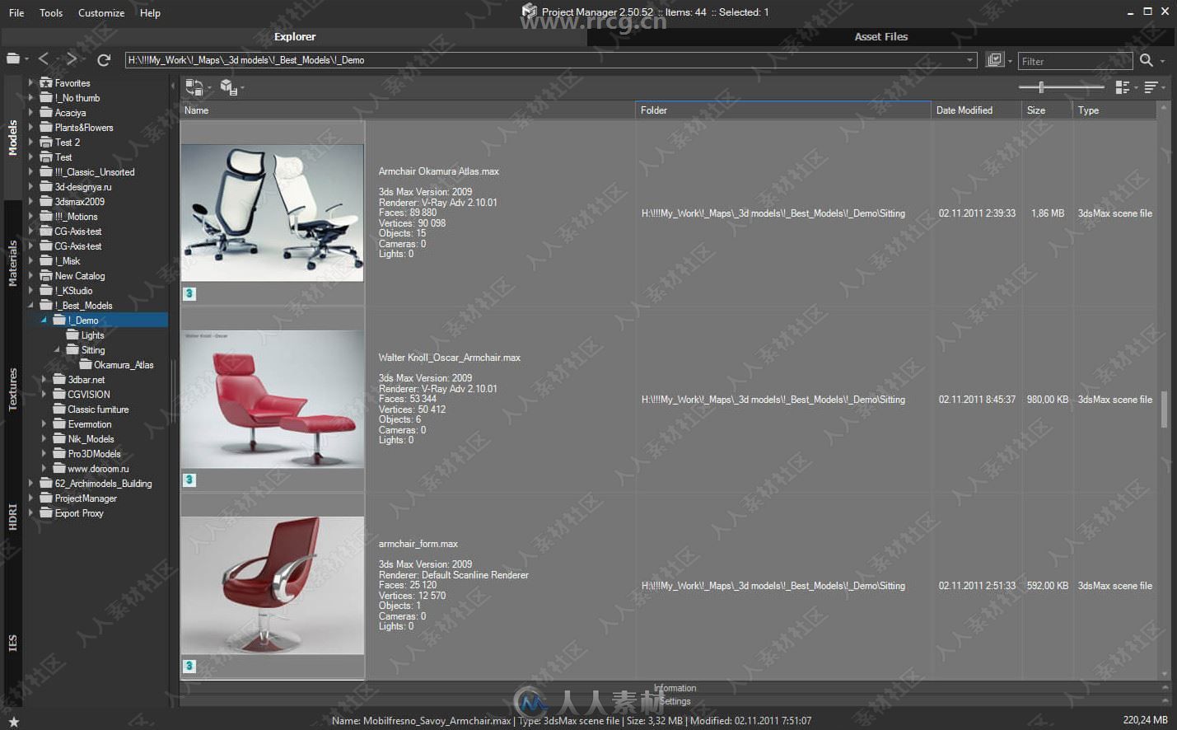
Task: Click the favorites star icon in status bar
Action: click(x=13, y=722)
